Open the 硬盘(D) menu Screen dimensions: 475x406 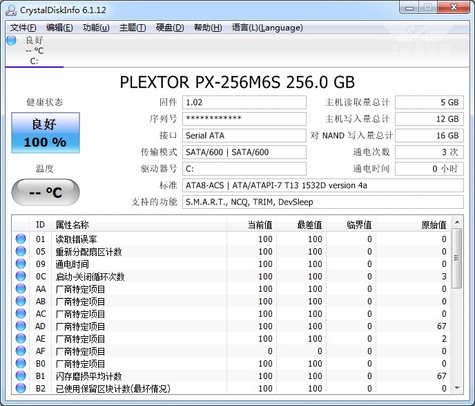tap(170, 28)
